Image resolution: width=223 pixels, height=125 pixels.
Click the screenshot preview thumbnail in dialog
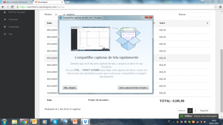[x=90, y=39]
